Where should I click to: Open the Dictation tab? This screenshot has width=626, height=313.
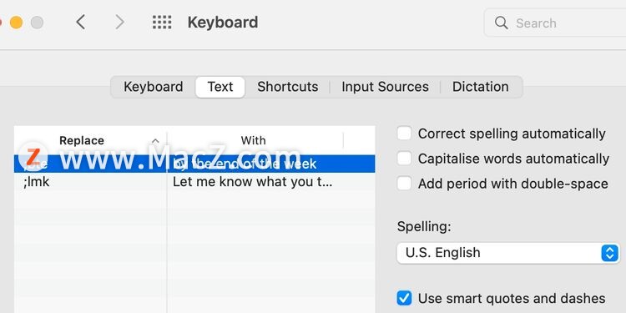pyautogui.click(x=480, y=87)
